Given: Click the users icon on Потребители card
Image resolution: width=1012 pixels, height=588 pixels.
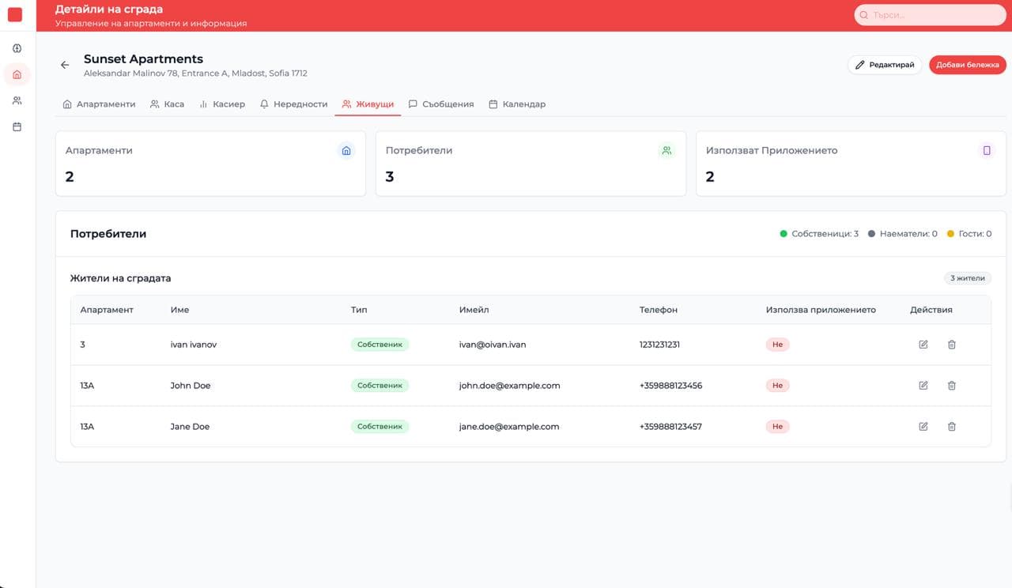Looking at the screenshot, I should click(x=666, y=150).
